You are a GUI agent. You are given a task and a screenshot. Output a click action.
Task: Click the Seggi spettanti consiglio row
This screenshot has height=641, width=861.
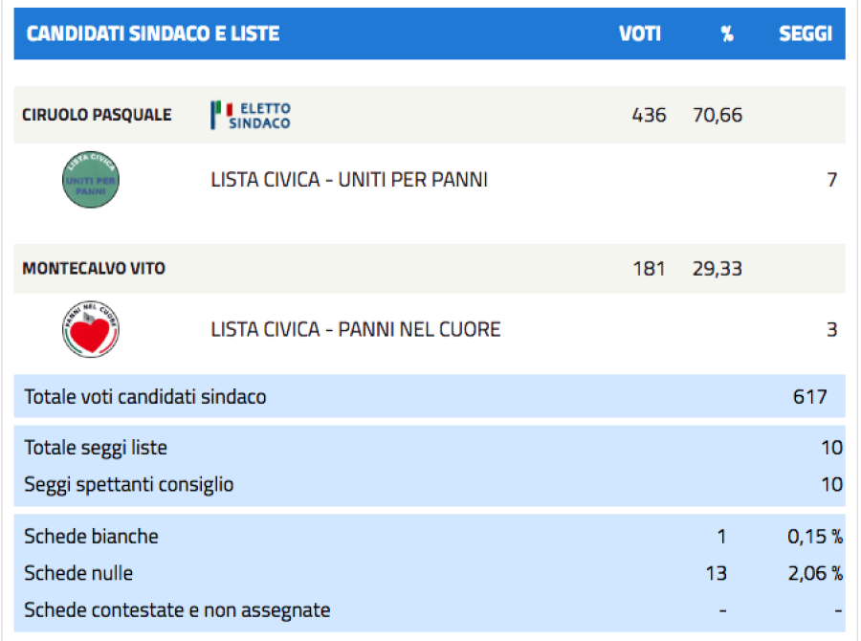point(430,484)
